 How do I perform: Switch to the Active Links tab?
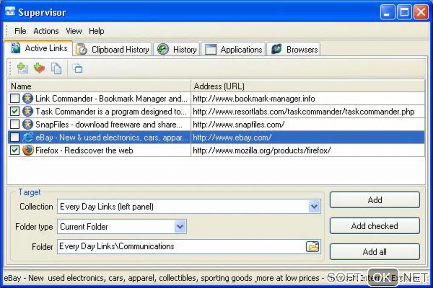(x=38, y=48)
